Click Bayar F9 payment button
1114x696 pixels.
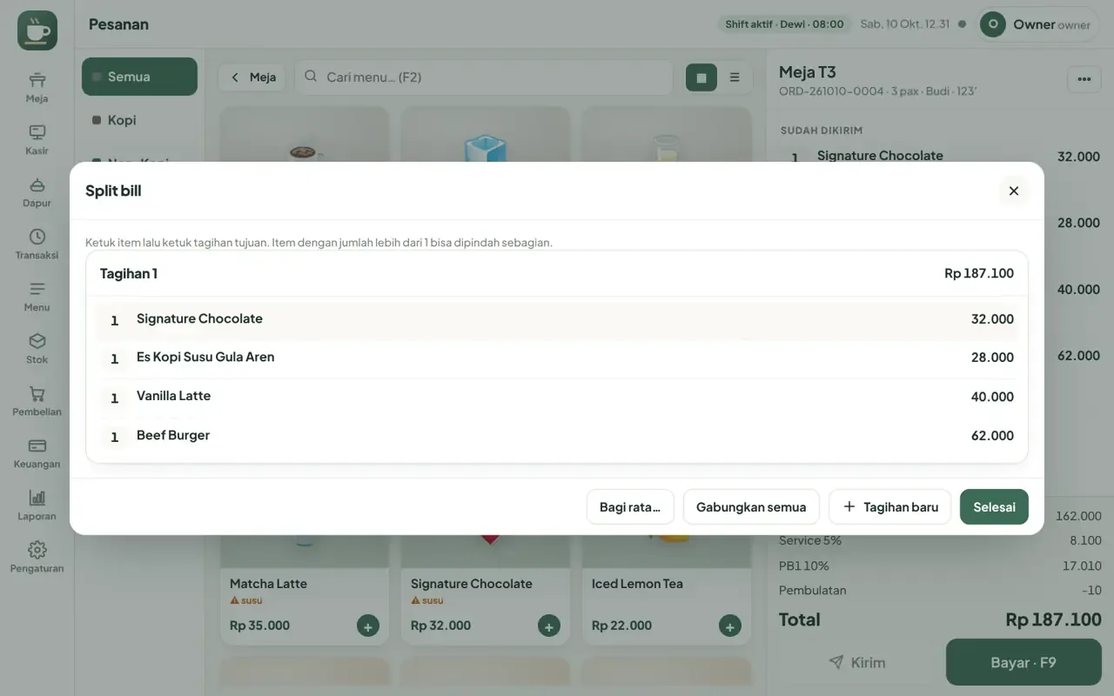coord(1023,663)
